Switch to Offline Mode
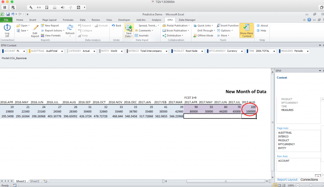This screenshot has height=187, width=324. point(203,35)
